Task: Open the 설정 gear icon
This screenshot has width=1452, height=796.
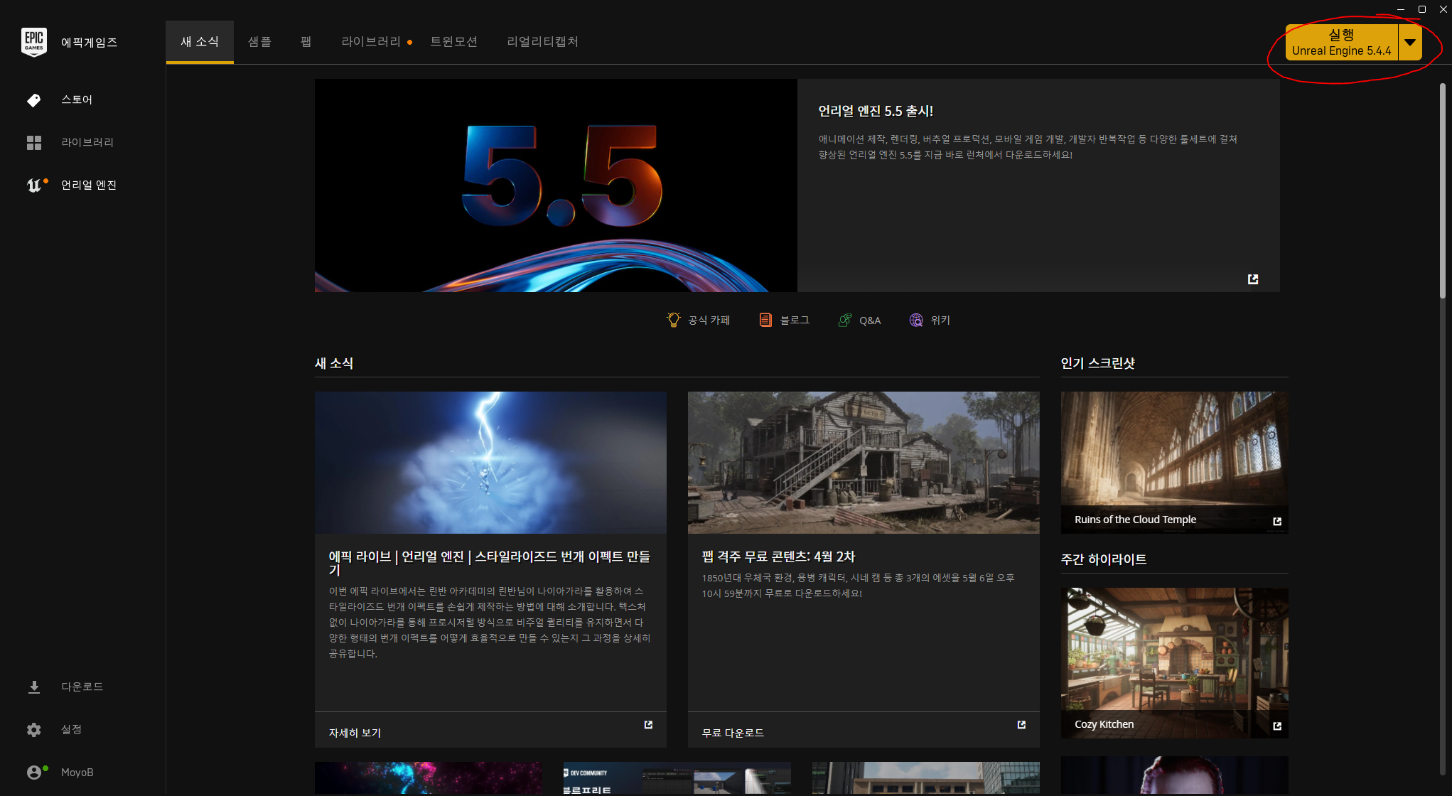Action: 34,729
